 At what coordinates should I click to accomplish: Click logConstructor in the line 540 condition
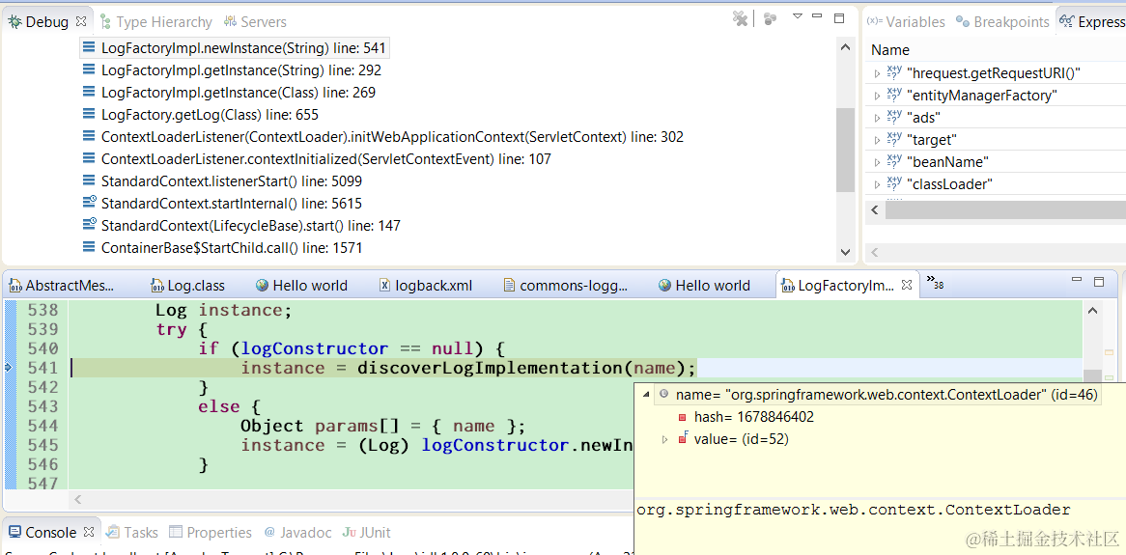coord(315,349)
